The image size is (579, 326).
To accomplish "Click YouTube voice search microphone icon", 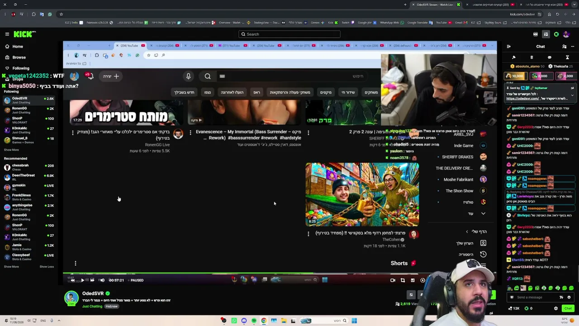I will pos(189,76).
